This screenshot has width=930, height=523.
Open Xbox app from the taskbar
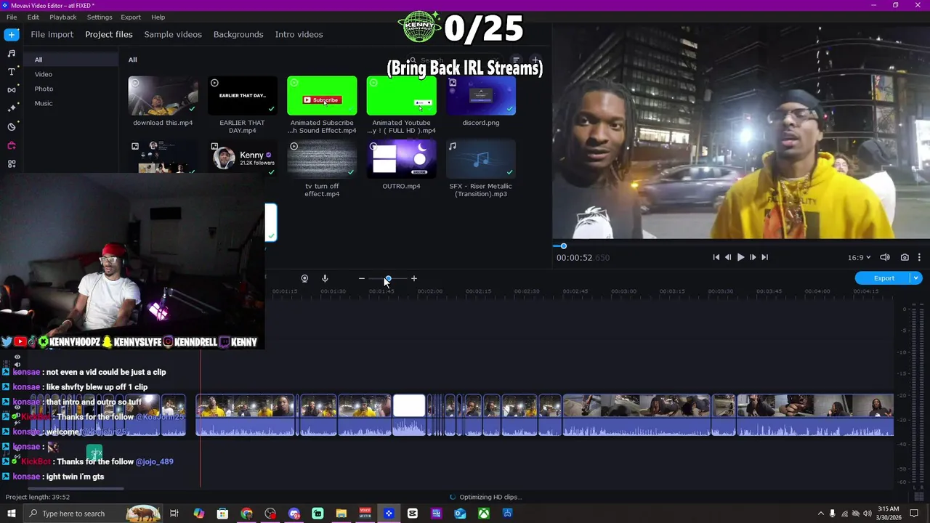484,514
